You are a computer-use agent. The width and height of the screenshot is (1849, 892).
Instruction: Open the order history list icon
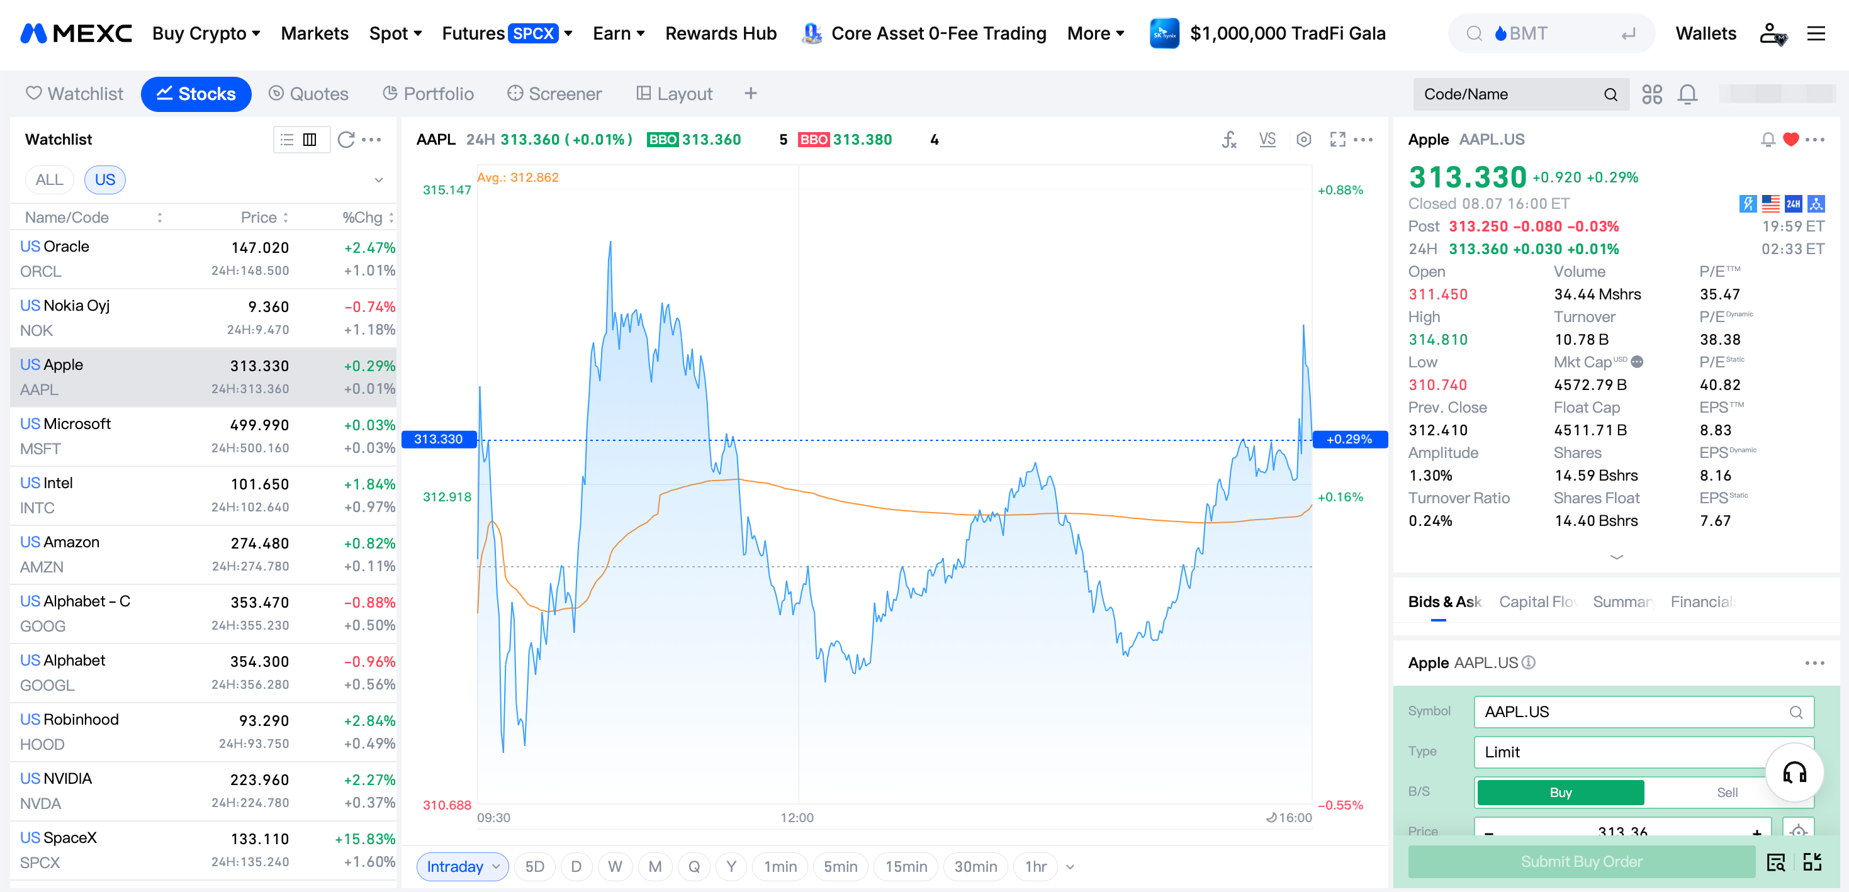tap(1776, 862)
